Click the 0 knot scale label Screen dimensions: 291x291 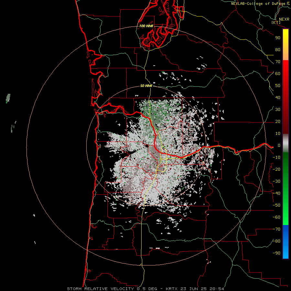279,145
